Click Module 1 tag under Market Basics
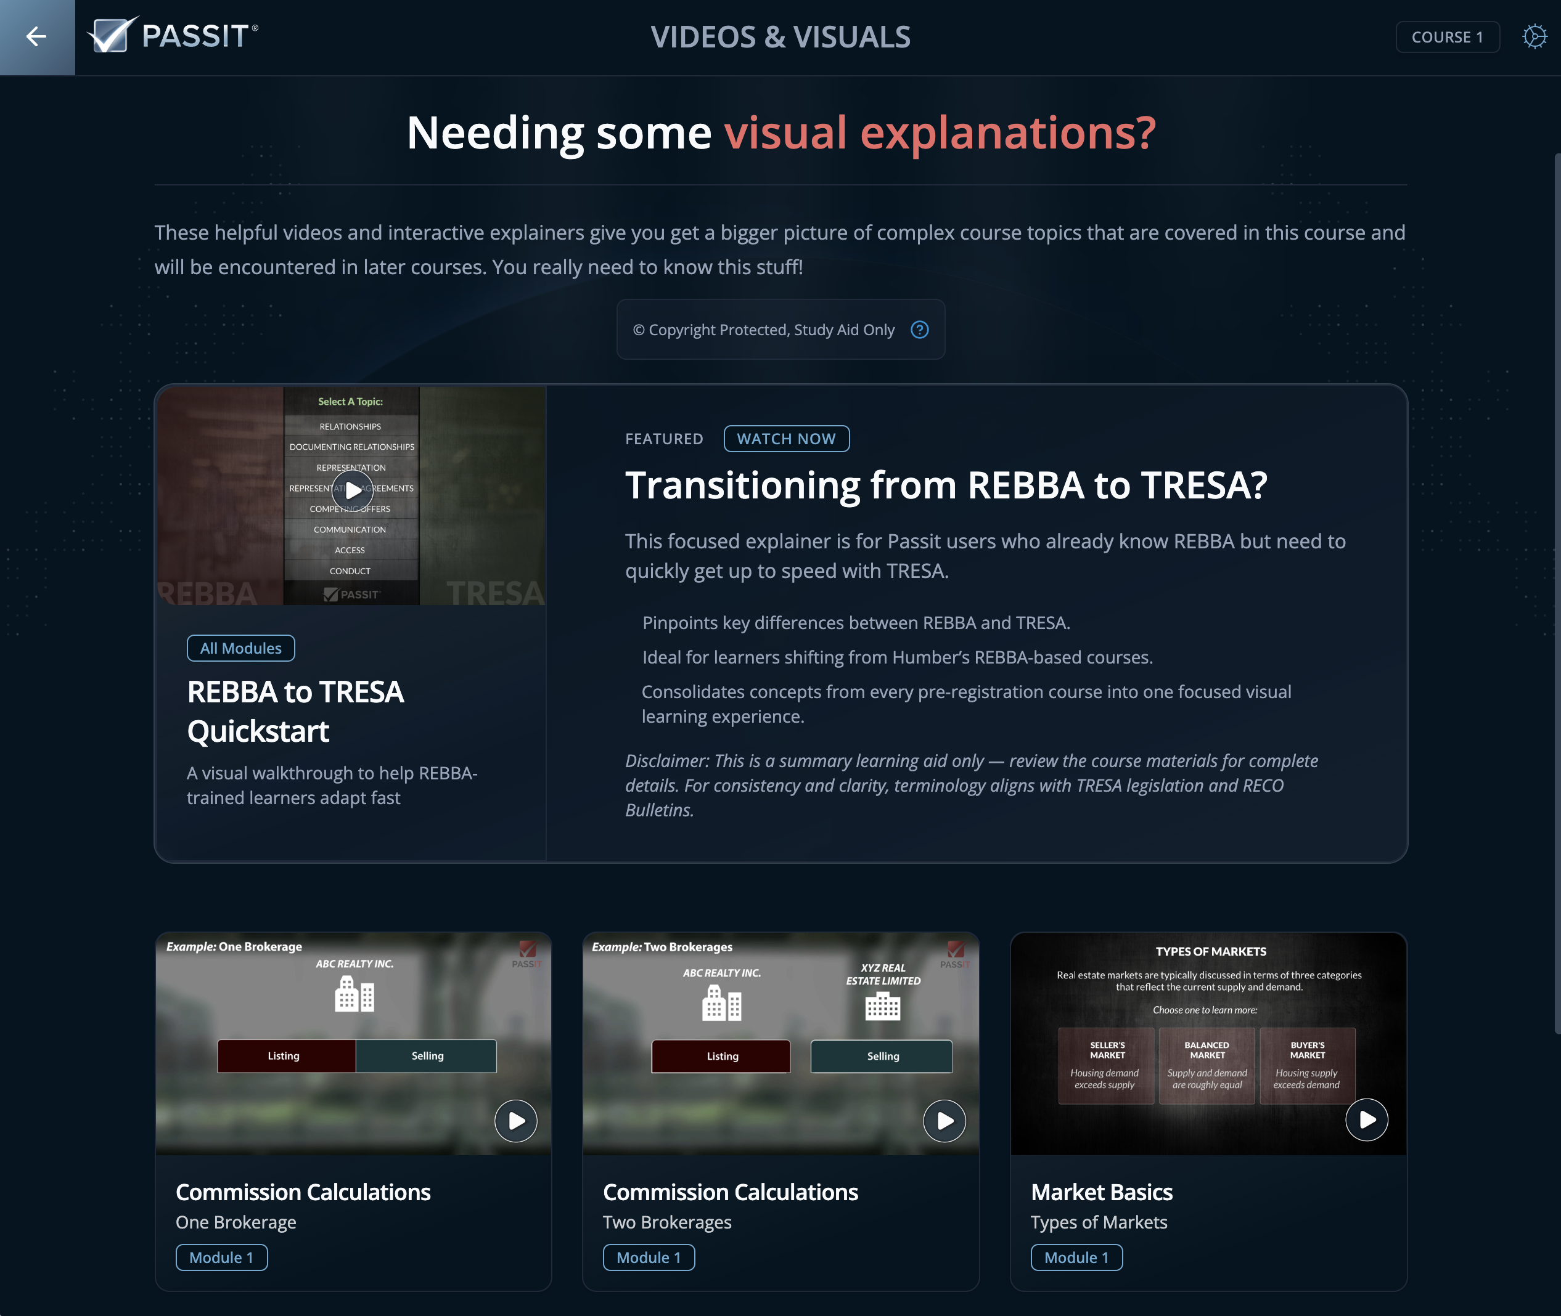 [1076, 1258]
